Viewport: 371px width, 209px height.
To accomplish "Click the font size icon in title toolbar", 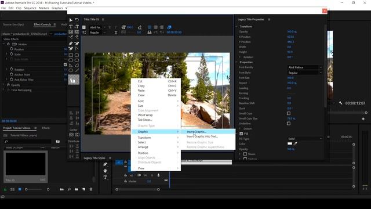I will tap(123, 27).
